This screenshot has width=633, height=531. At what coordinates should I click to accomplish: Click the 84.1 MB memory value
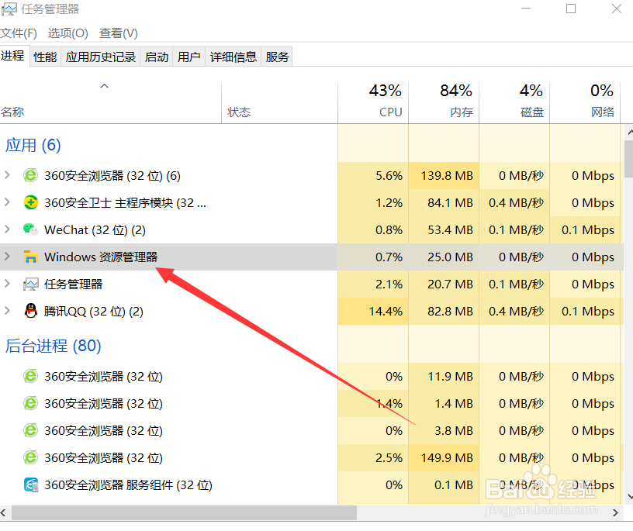(450, 202)
